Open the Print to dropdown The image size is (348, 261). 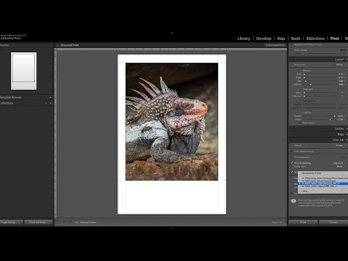[x=340, y=146]
